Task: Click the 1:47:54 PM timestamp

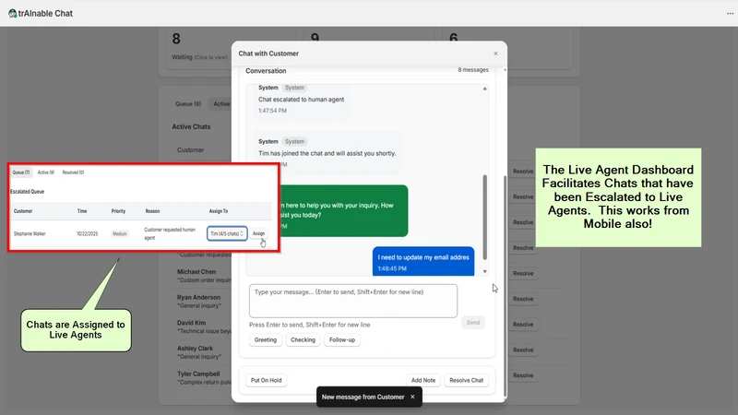Action: click(x=272, y=111)
